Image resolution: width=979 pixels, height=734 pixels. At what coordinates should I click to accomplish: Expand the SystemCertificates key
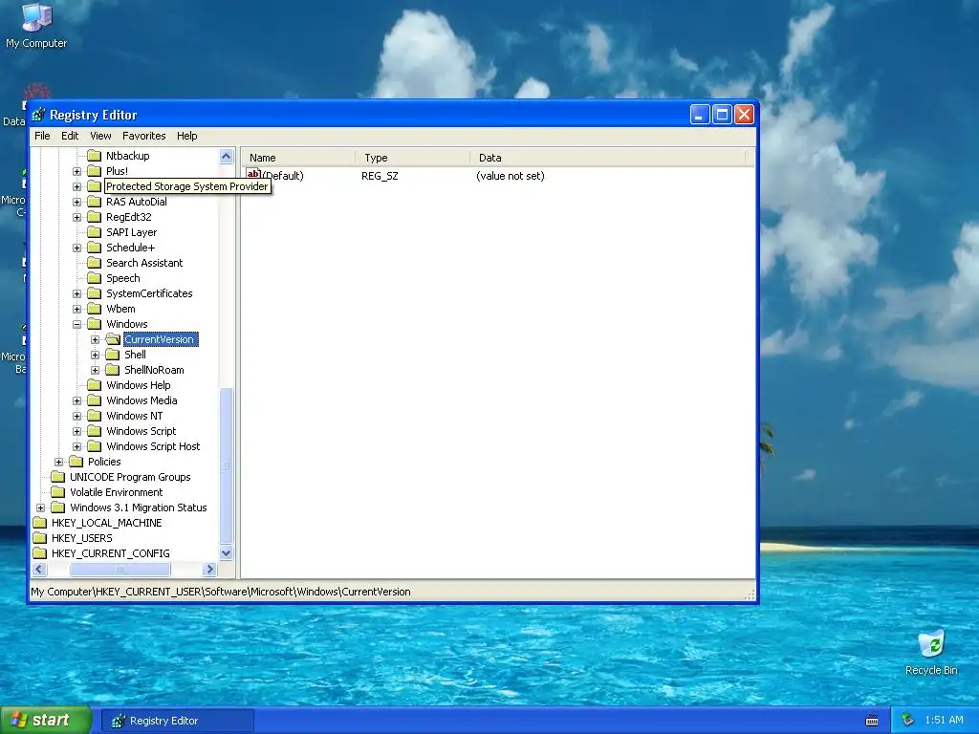tap(76, 293)
